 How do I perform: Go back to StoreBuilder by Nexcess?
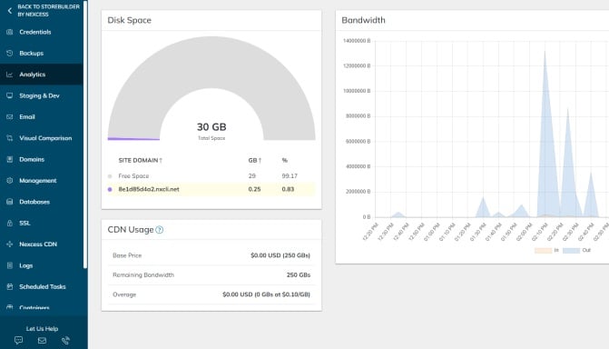pos(48,11)
